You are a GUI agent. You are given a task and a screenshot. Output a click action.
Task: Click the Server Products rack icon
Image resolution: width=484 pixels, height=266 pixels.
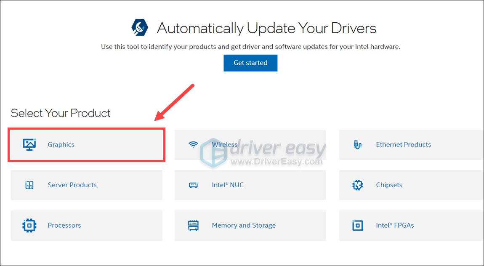29,185
